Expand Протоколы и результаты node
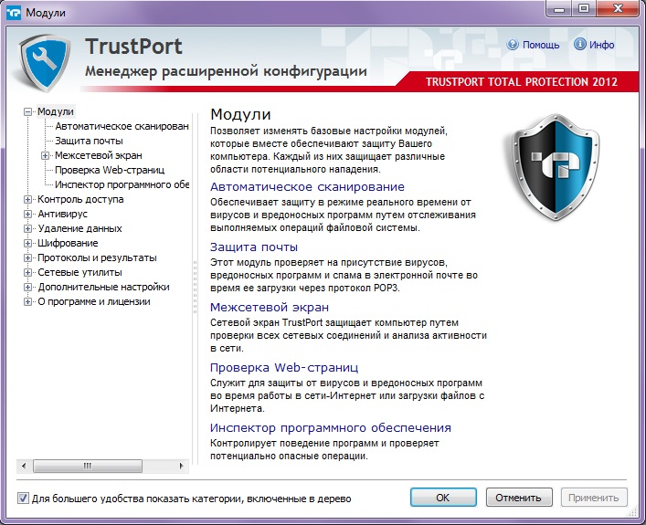 pos(27,257)
